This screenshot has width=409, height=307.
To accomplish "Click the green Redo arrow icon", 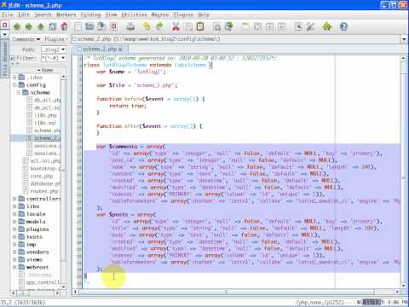I will (159, 26).
